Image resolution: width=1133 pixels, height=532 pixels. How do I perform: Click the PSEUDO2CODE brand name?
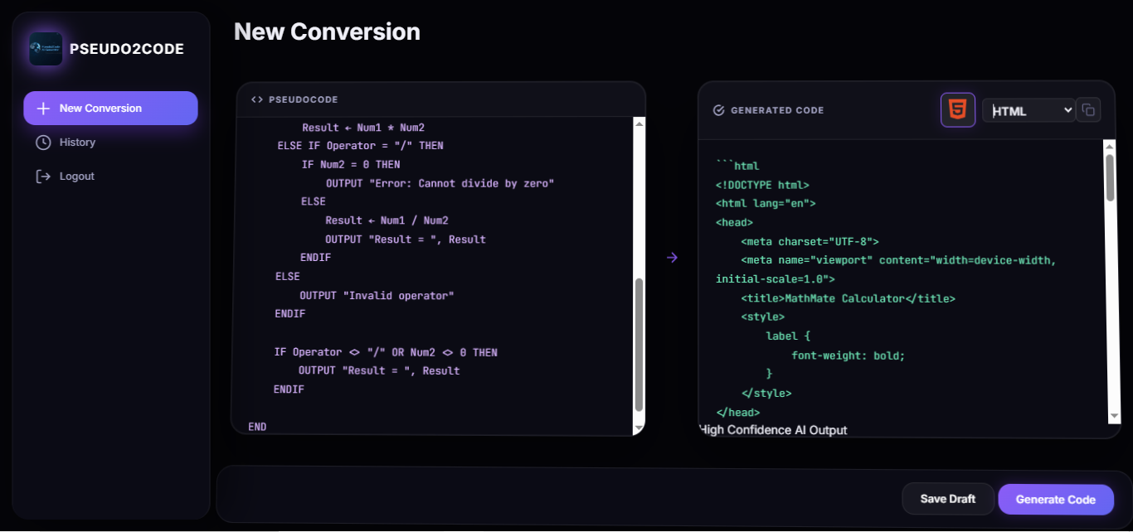click(127, 49)
